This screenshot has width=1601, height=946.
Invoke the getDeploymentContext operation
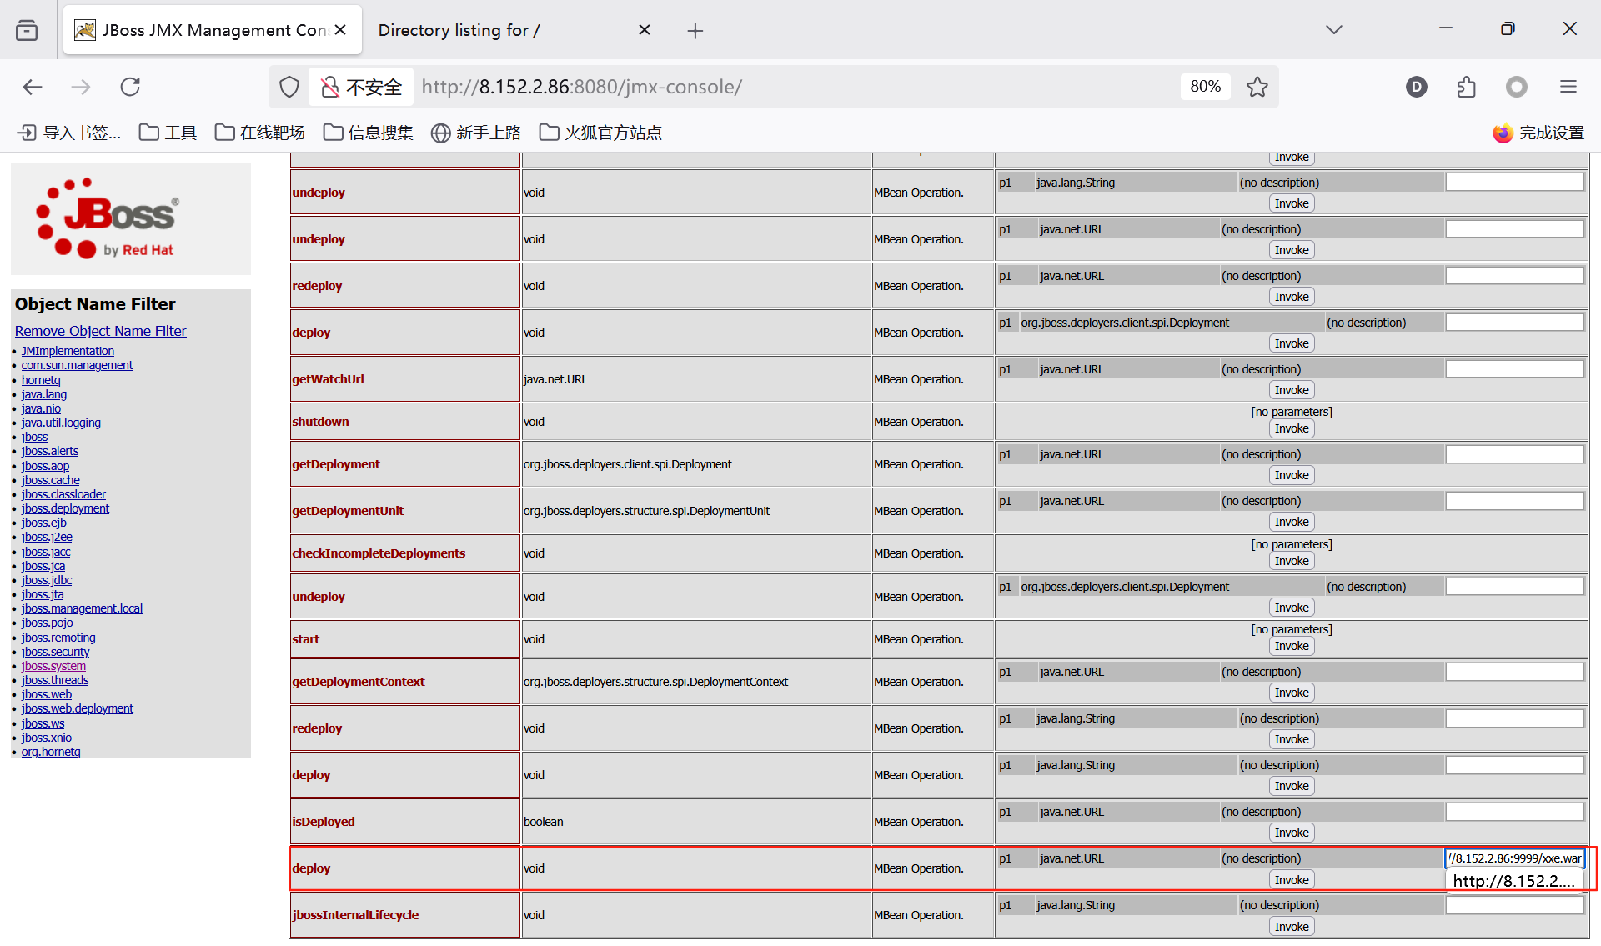[x=1292, y=693]
